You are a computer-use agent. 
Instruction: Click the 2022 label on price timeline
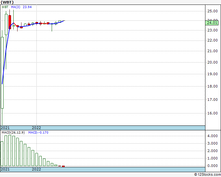coord(36,128)
